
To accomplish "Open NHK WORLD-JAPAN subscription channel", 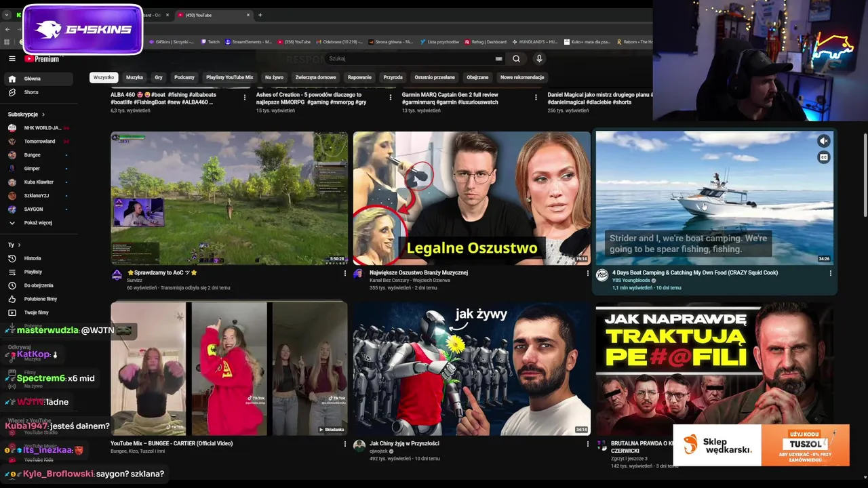I will click(39, 128).
